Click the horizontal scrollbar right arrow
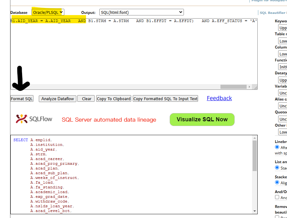The height and width of the screenshot is (218, 287). pos(249,87)
